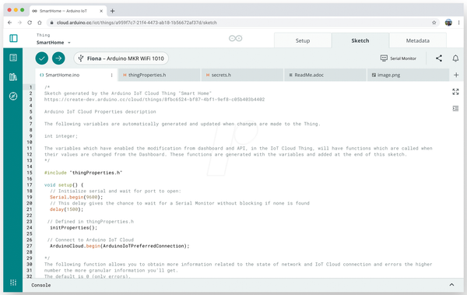Click the ArduinoCloud.begin(ArduinoIoTPreferredConnection) line
This screenshot has width=467, height=295.
coord(119,246)
